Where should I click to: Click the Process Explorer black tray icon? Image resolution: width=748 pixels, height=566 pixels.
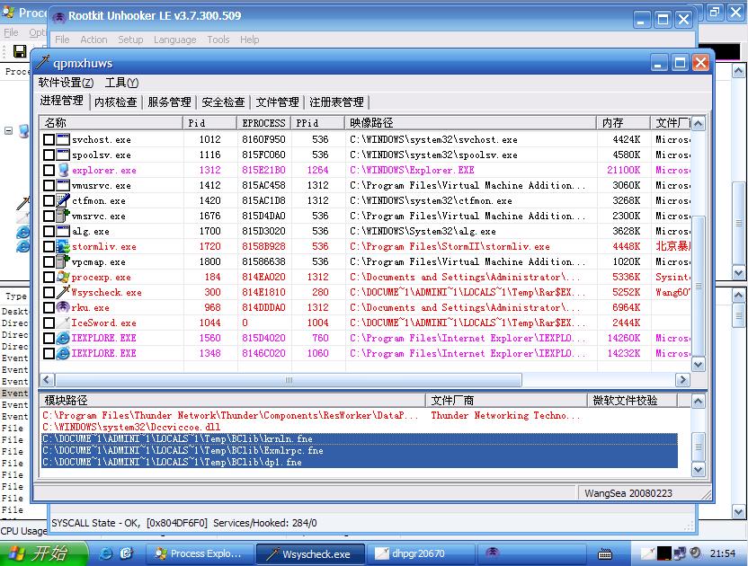[664, 553]
